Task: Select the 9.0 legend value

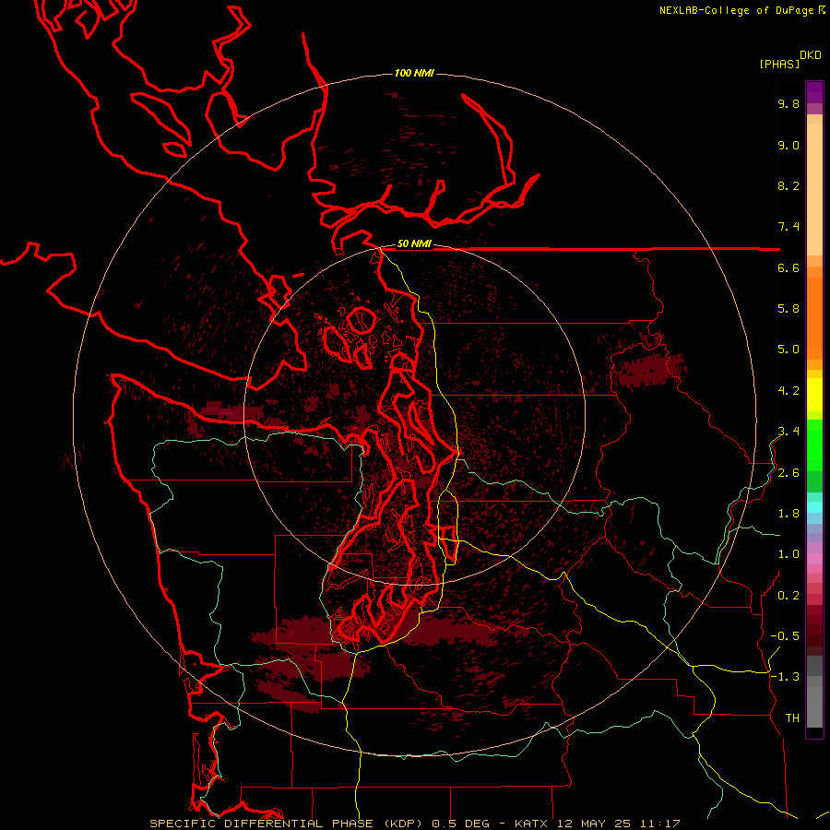Action: (x=788, y=145)
